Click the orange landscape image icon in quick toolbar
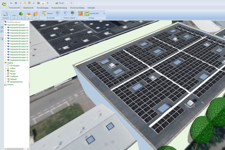This screenshot has width=225, height=150. pos(29,3)
